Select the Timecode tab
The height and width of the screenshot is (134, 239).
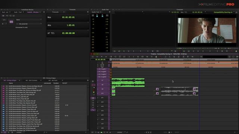(55, 12)
